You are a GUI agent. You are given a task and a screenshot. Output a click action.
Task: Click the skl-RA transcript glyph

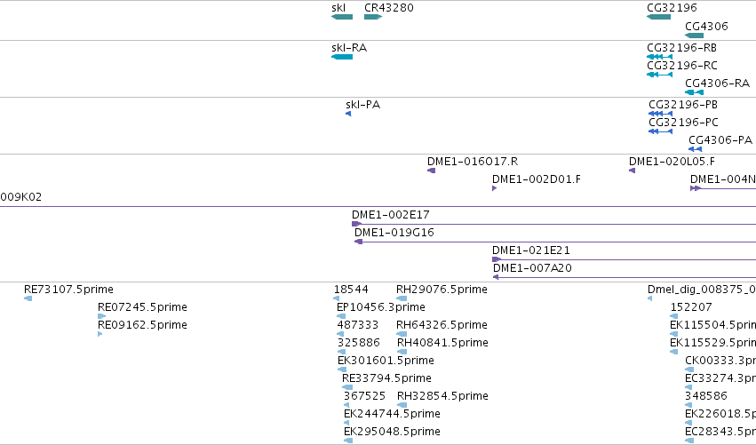coord(342,57)
